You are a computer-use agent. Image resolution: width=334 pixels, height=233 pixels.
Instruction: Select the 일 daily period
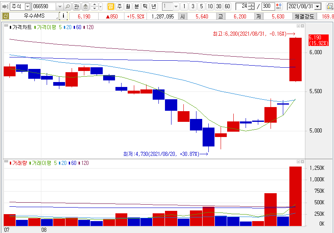[111, 7]
